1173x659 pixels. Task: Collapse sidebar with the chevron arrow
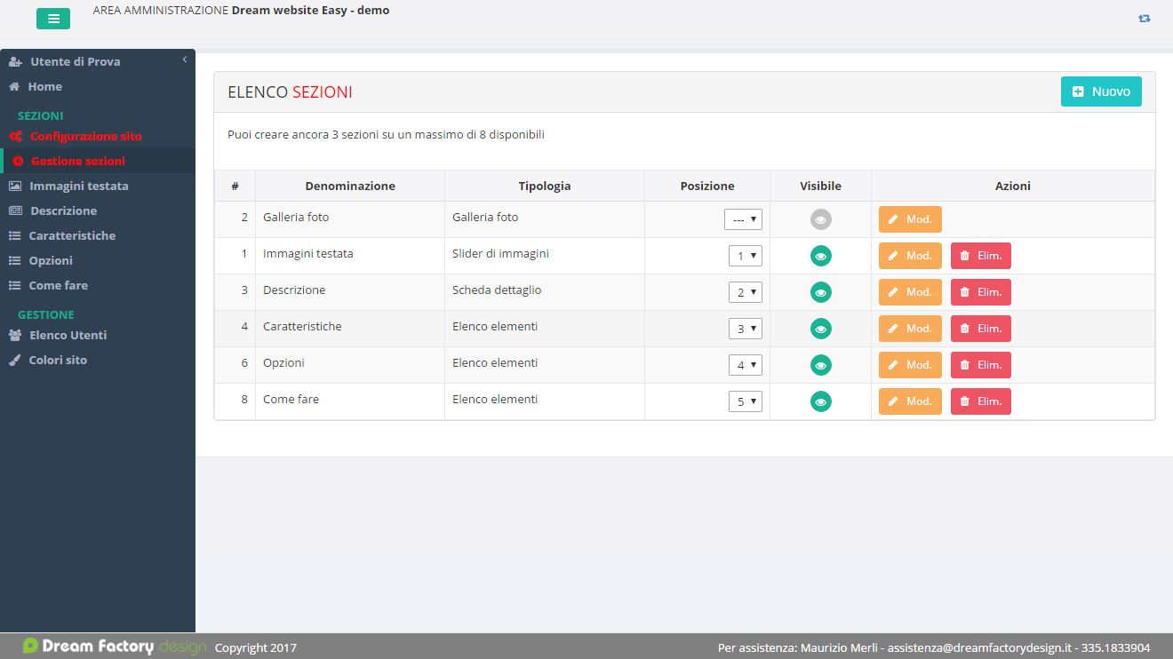(185, 60)
